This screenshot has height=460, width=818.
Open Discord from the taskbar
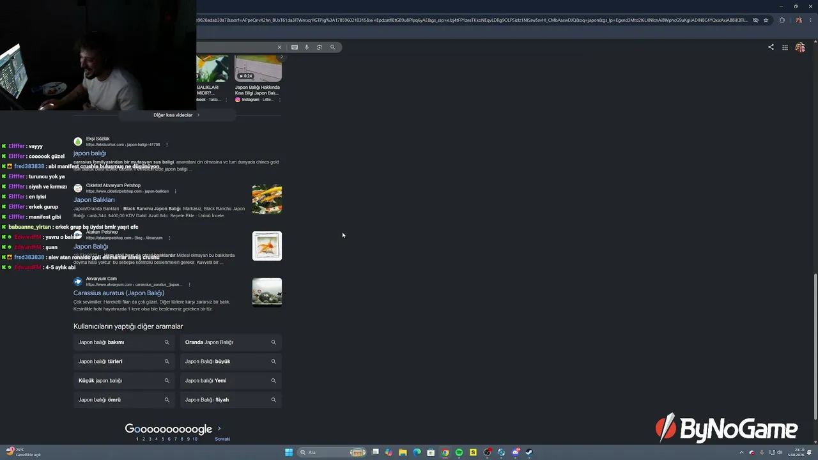(x=515, y=452)
